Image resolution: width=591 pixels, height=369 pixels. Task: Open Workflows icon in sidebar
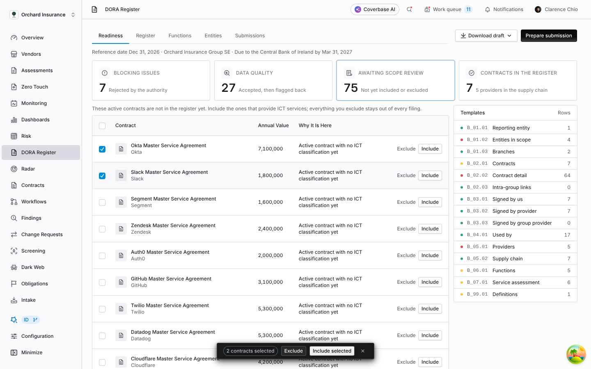coord(14,202)
